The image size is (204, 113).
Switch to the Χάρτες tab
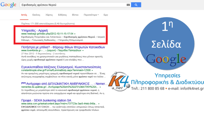[49, 15]
